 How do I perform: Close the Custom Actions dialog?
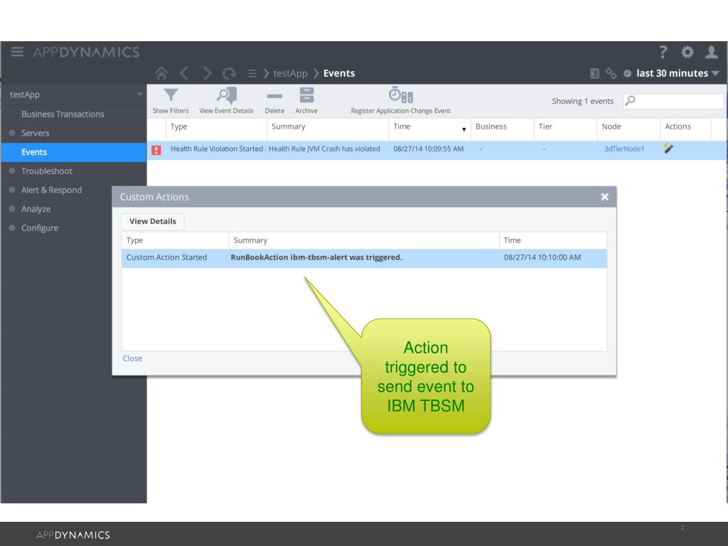[604, 197]
